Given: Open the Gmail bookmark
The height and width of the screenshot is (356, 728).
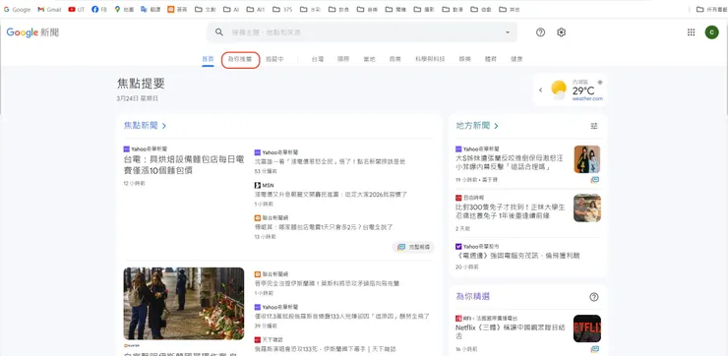Looking at the screenshot, I should (x=49, y=9).
